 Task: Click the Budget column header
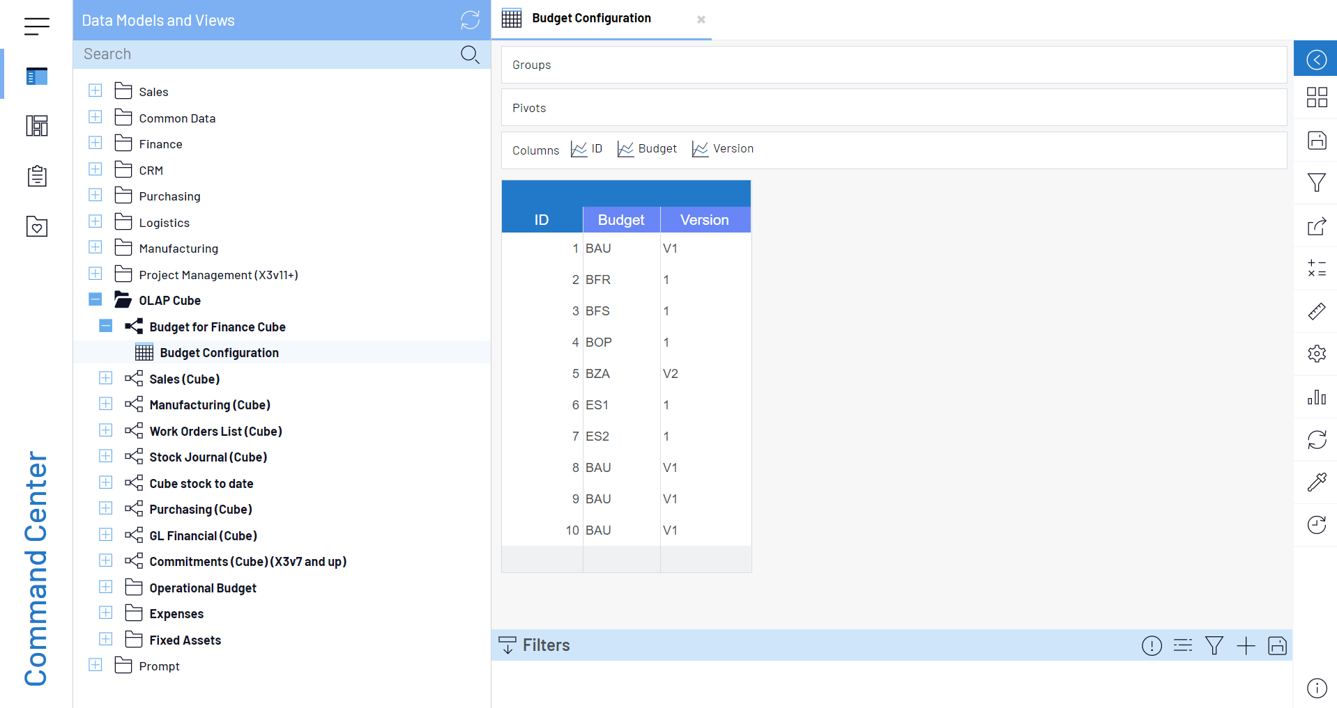[x=620, y=220]
